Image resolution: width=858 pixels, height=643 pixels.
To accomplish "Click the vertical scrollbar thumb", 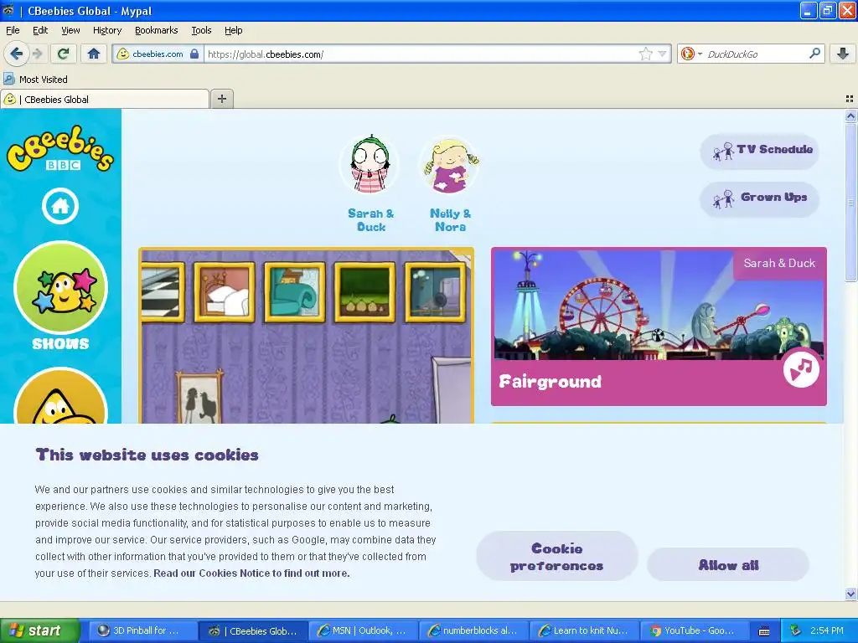I will point(850,202).
